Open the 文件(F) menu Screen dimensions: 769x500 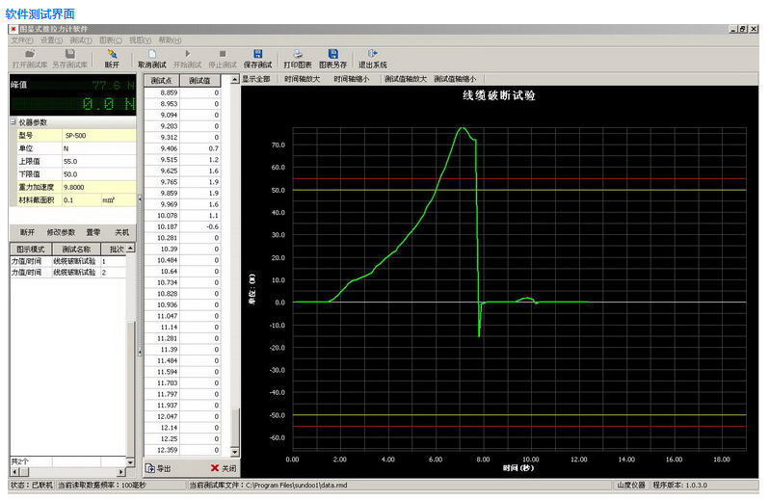[x=22, y=40]
